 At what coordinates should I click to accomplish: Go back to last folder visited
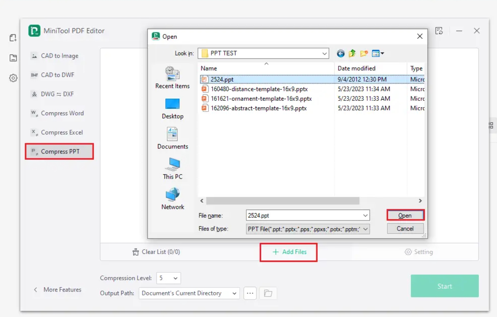click(341, 53)
